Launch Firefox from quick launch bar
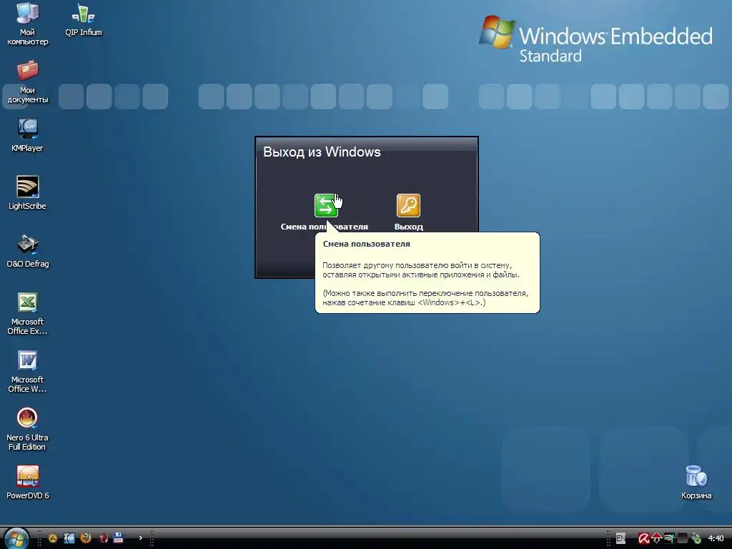 coord(86,538)
